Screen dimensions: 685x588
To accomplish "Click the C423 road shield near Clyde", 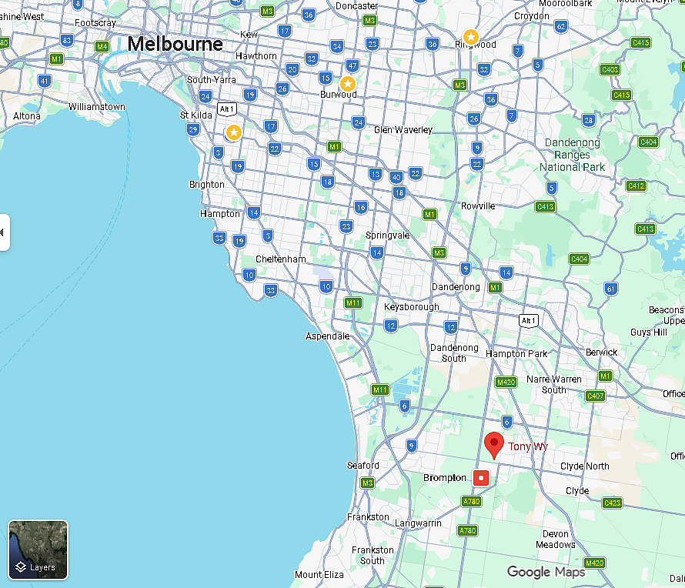I will click(612, 503).
